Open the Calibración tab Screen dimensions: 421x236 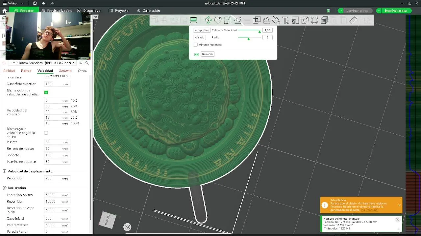(148, 11)
